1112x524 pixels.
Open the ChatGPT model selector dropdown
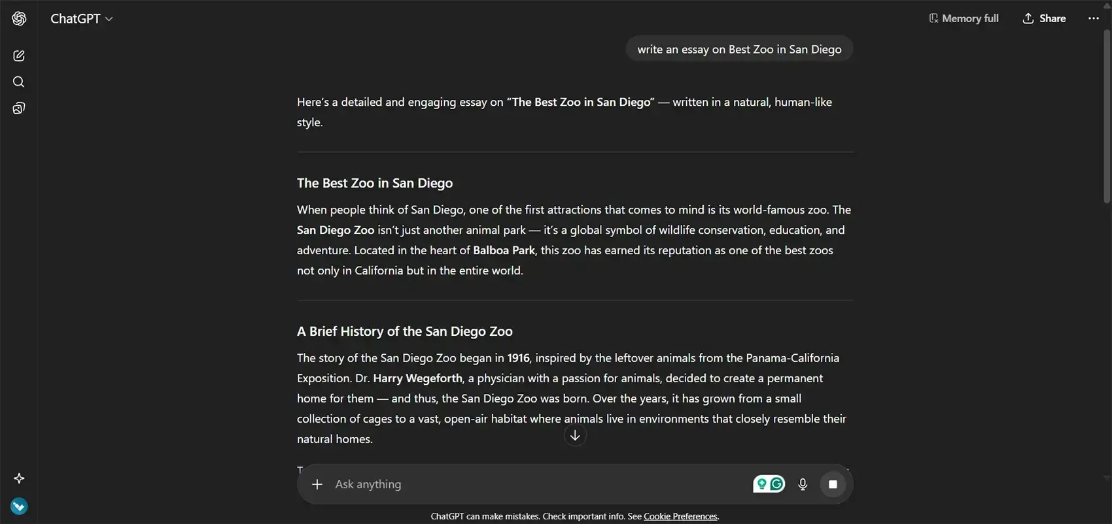81,18
